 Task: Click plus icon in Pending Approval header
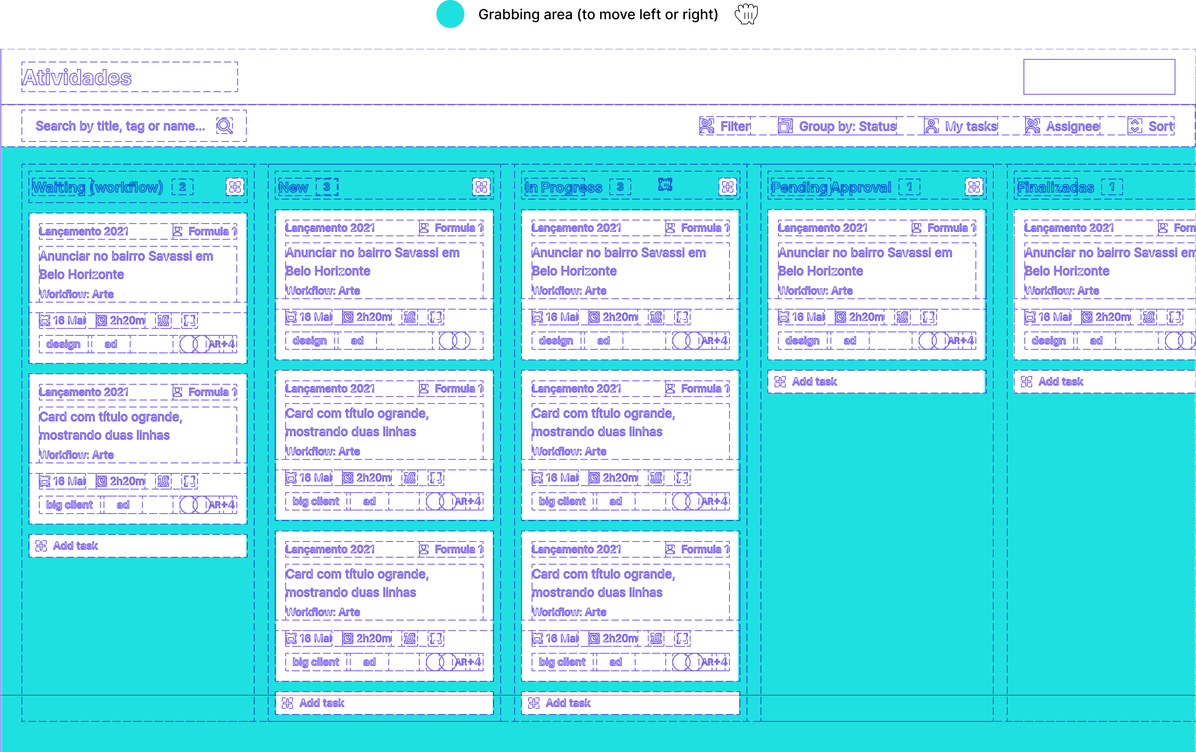pyautogui.click(x=974, y=187)
